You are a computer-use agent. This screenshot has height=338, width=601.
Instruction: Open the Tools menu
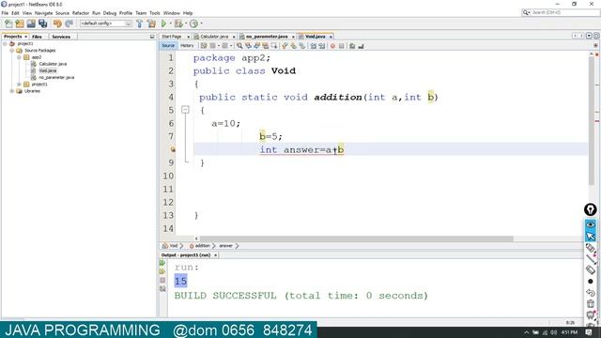[155, 13]
